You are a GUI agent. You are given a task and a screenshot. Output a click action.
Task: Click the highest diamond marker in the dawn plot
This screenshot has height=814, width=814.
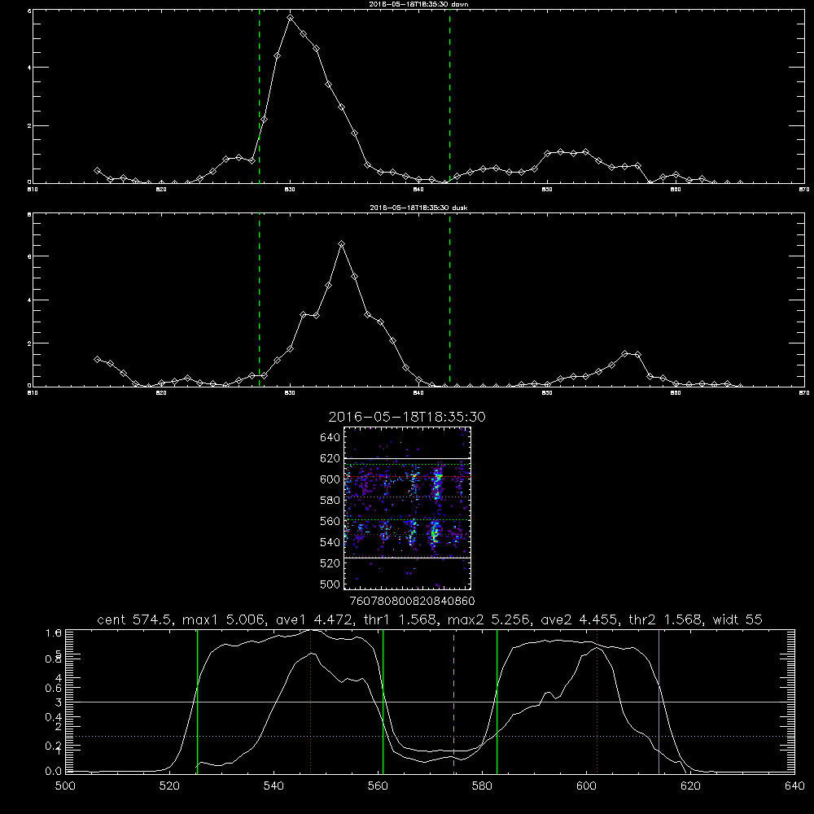tap(291, 18)
